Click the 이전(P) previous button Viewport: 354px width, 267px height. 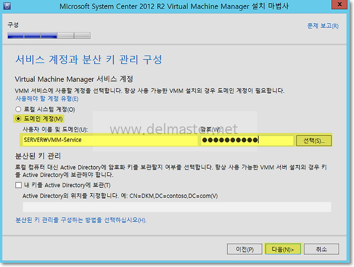tap(244, 249)
